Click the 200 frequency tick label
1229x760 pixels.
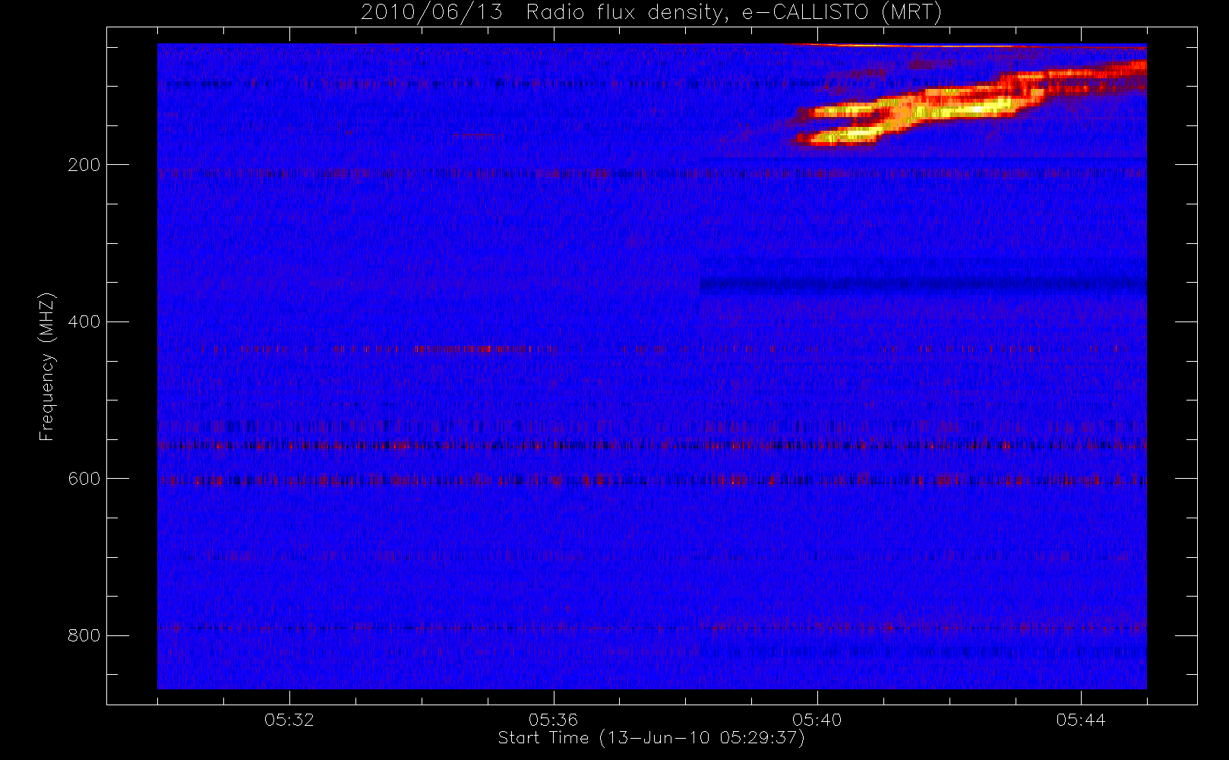click(x=84, y=165)
